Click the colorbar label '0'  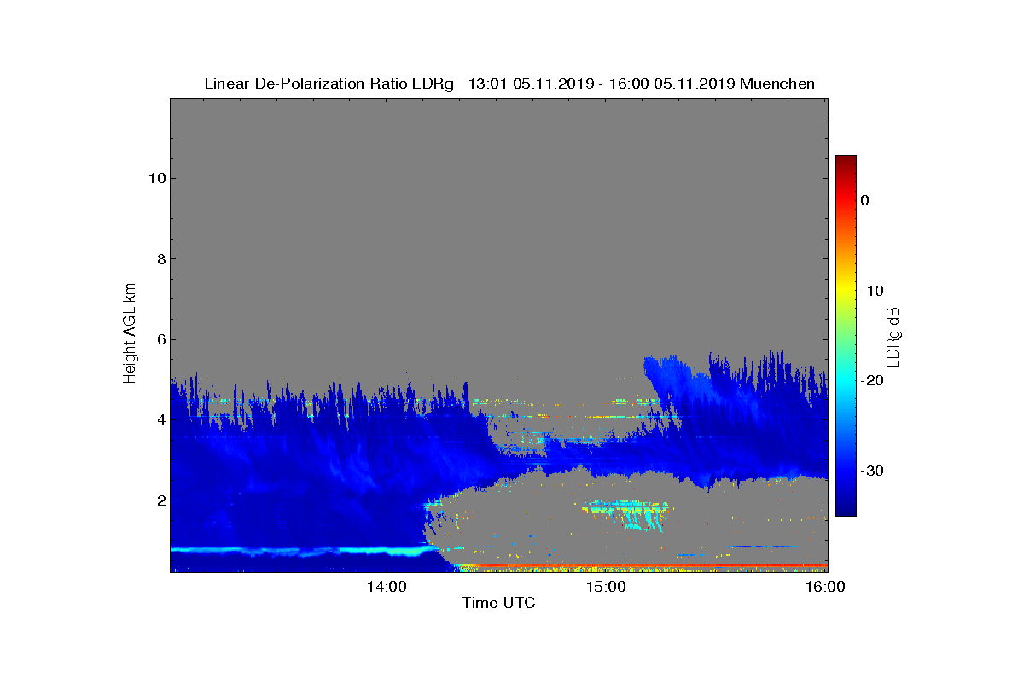pyautogui.click(x=864, y=200)
